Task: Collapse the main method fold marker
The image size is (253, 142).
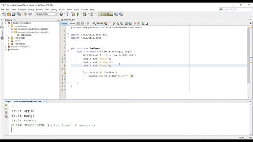Action: 68,52
